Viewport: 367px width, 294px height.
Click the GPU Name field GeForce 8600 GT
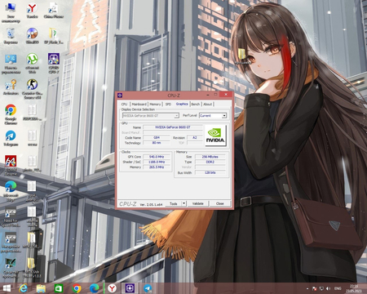pyautogui.click(x=173, y=127)
